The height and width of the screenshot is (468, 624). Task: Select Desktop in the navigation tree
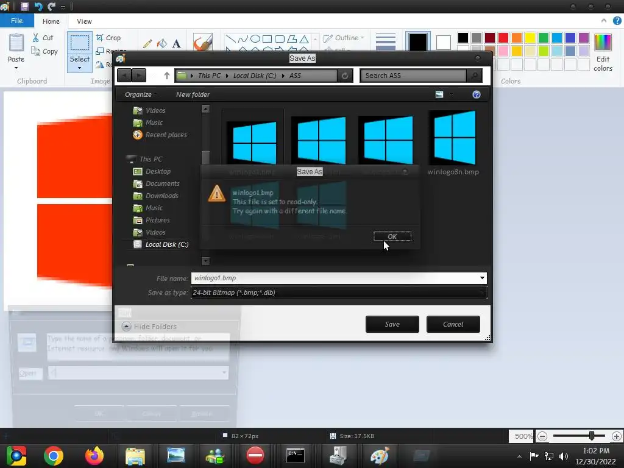152,171
